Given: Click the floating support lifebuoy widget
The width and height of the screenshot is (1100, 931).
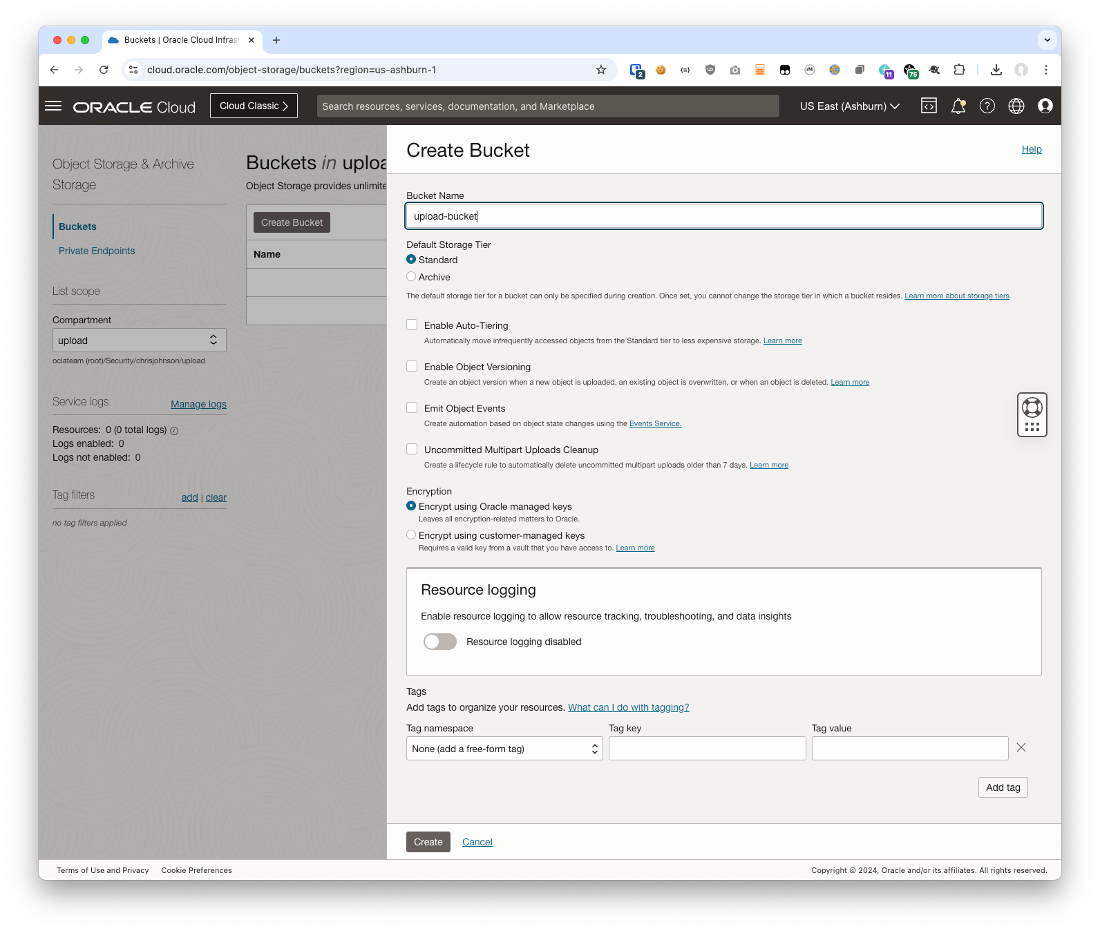Looking at the screenshot, I should click(x=1032, y=414).
